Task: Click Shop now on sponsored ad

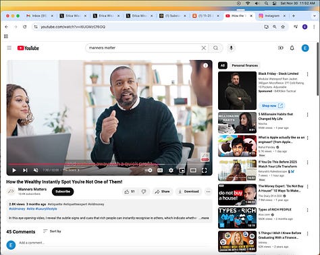Action: (272, 105)
